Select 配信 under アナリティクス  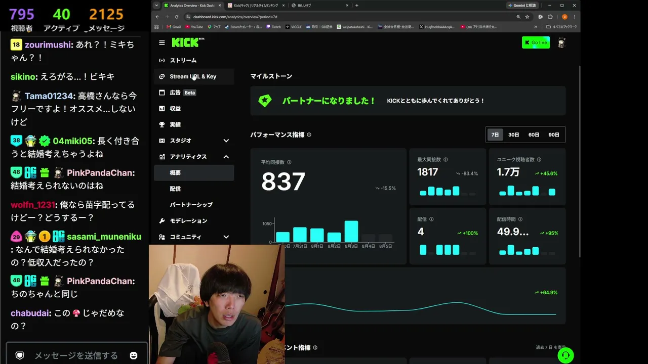[x=194, y=189]
